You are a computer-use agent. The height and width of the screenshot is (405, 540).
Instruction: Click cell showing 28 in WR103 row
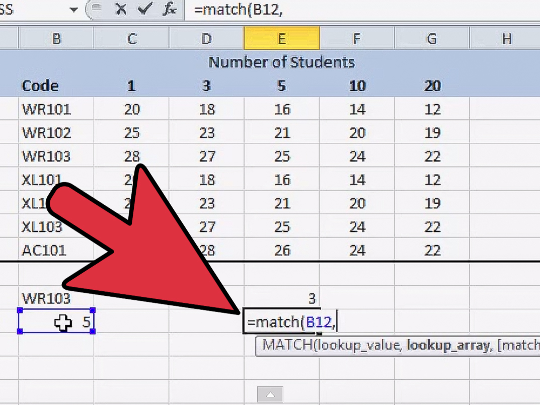(131, 156)
